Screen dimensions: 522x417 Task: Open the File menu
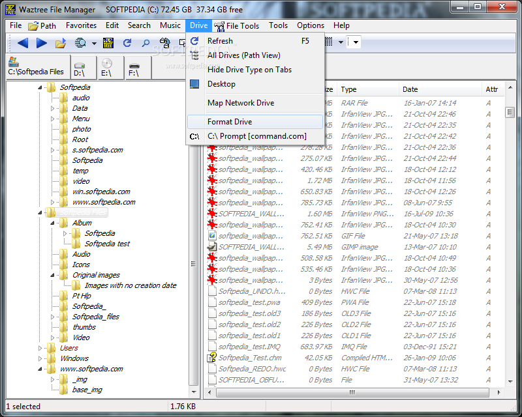[x=16, y=25]
